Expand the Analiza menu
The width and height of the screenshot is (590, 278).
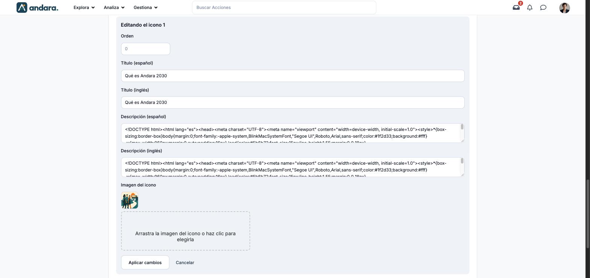coord(114,8)
